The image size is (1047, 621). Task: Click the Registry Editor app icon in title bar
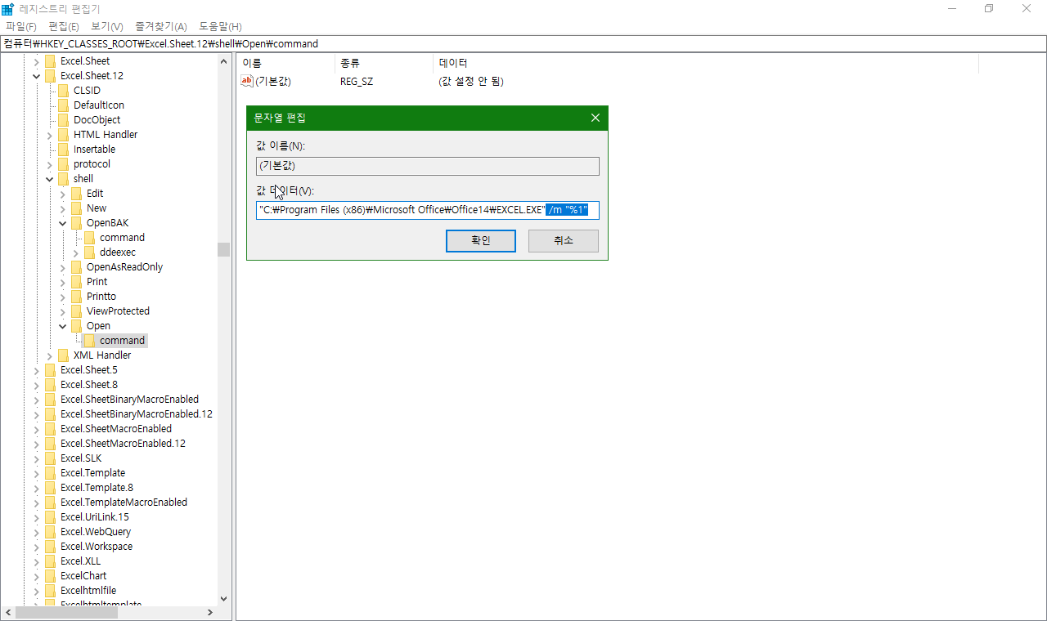point(7,8)
